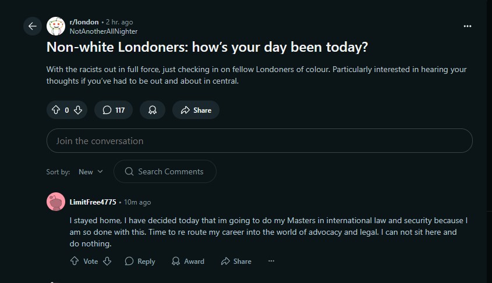Upvote LimitFree4775's comment

[75, 261]
